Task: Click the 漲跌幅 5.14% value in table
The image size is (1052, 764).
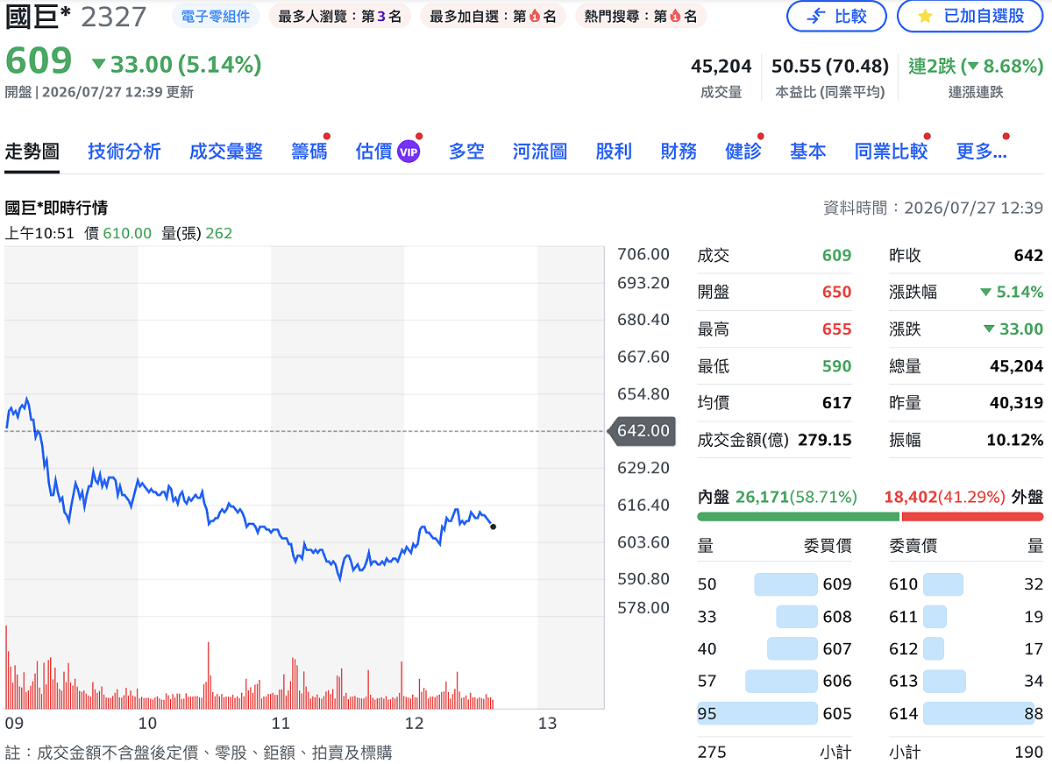Action: pos(1012,293)
